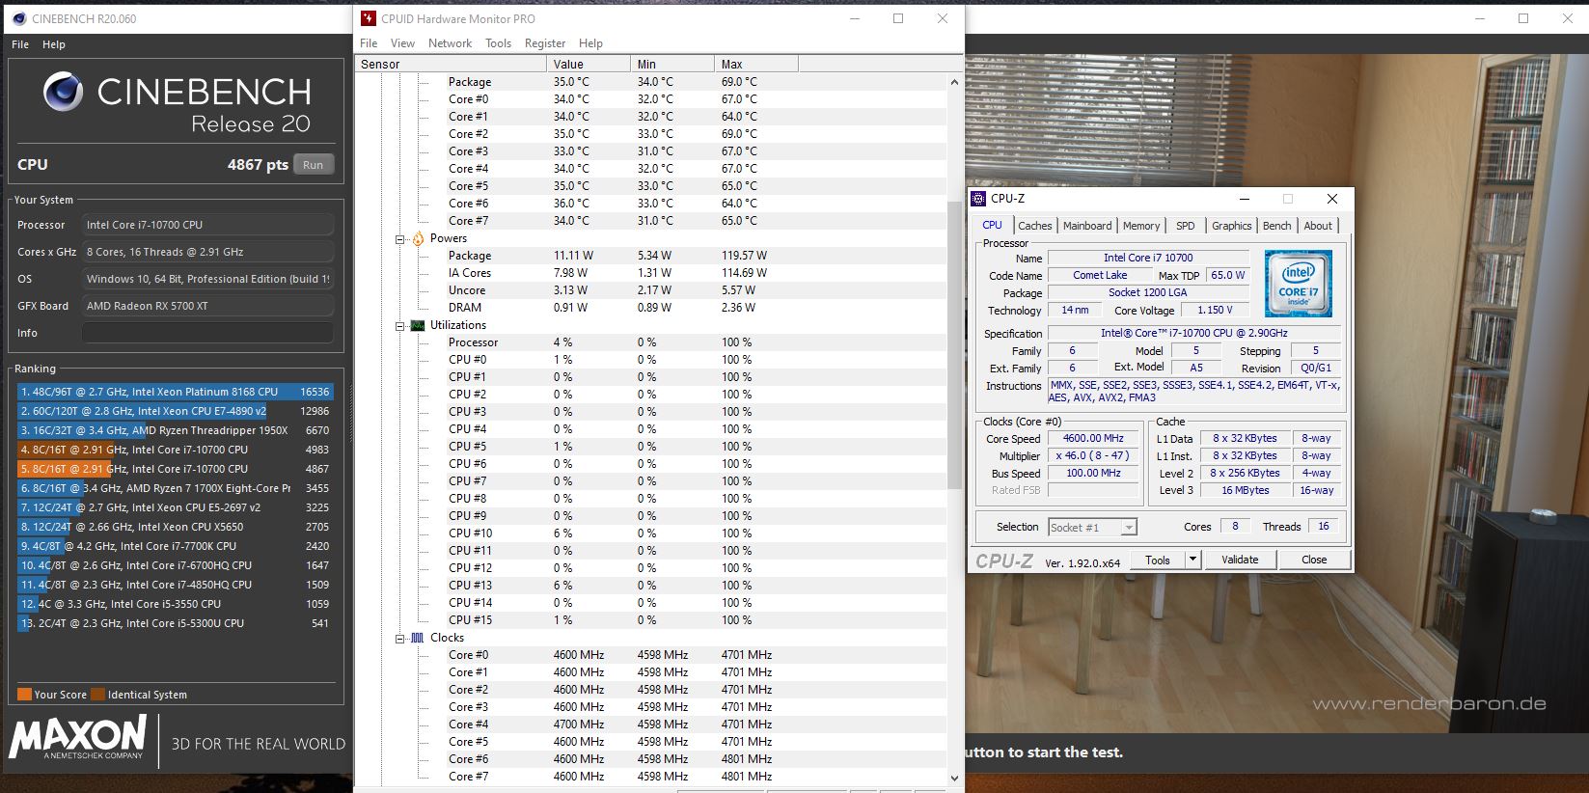The image size is (1589, 793).
Task: Collapse the Utilizations tree node
Action: [400, 326]
